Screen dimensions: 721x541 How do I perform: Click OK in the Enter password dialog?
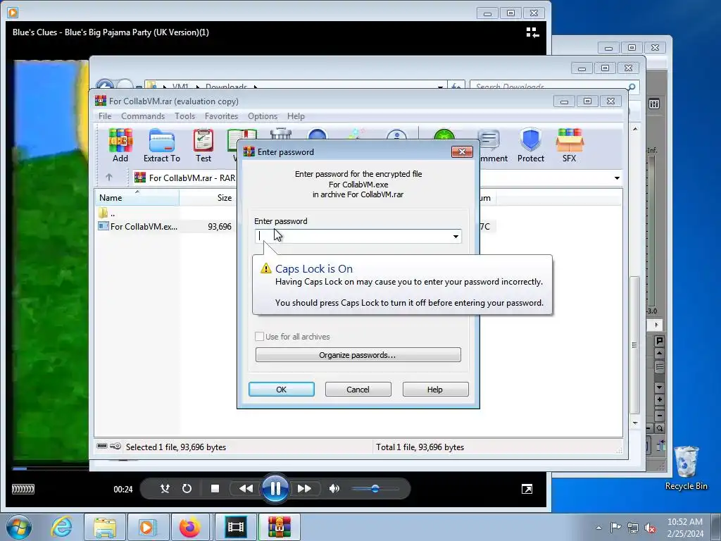(282, 389)
